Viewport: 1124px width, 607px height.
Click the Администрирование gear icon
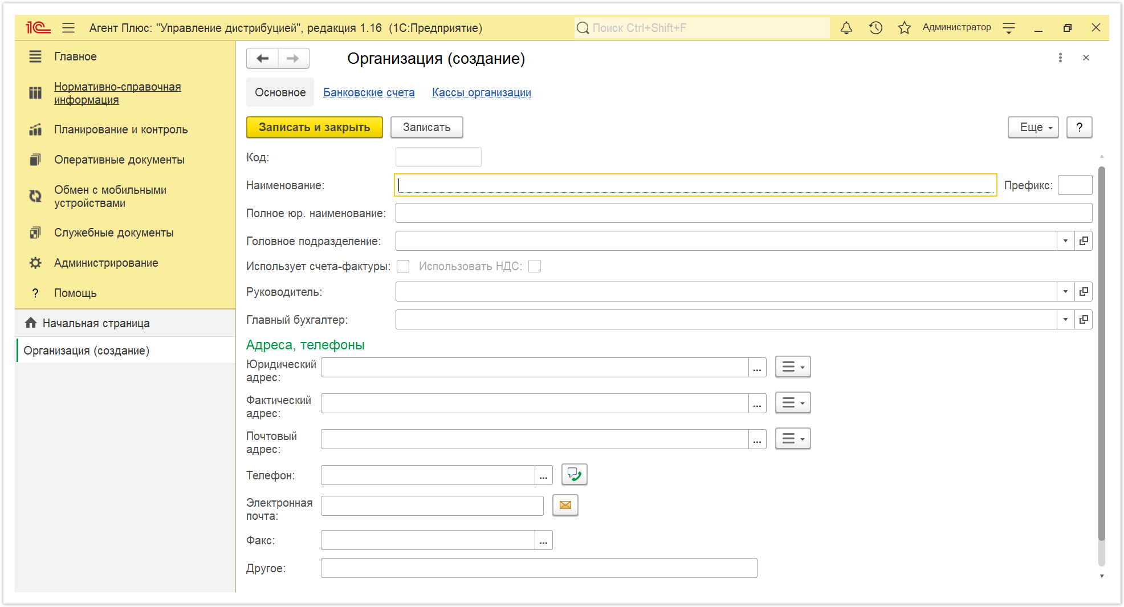point(35,263)
